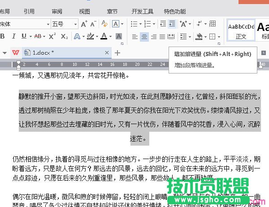Apply bullet list formatting
The height and width of the screenshot is (207, 269).
tap(134, 24)
